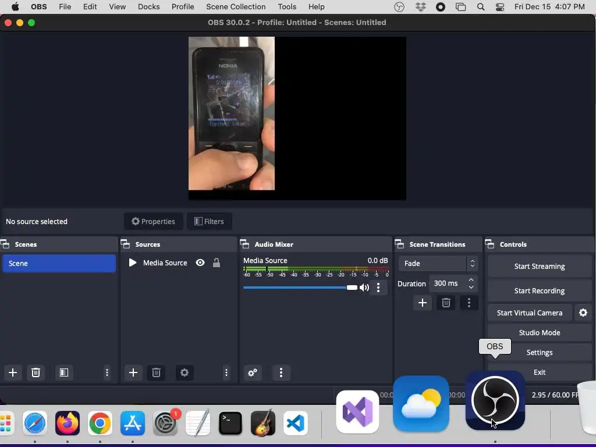Viewport: 596px width, 447px height.
Task: Open Firefox from the Dock
Action: pos(68,423)
